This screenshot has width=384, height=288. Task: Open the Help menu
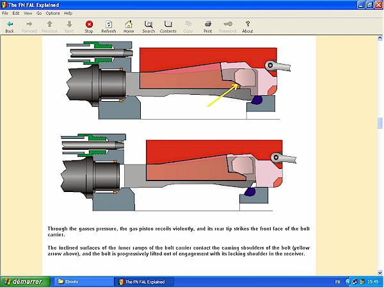[68, 13]
